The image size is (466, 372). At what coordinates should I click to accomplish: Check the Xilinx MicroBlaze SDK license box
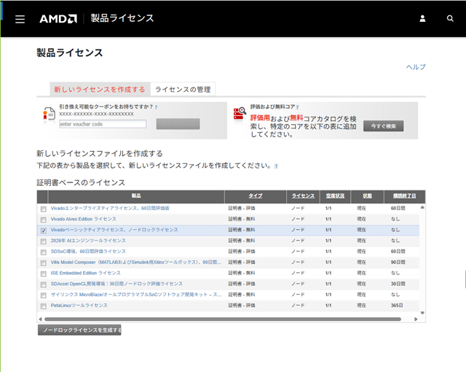point(44,295)
